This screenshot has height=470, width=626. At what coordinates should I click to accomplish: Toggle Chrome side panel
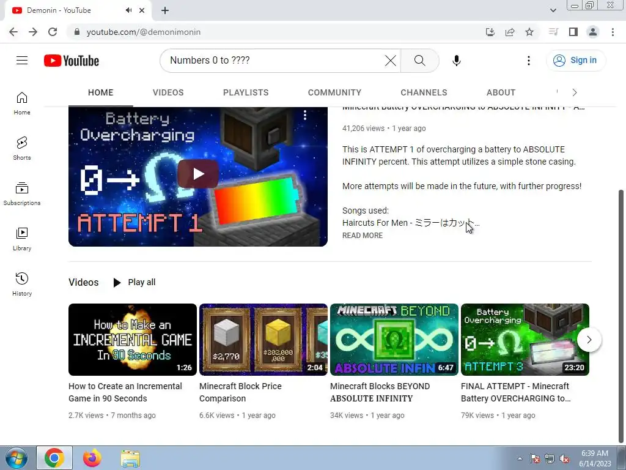573,32
